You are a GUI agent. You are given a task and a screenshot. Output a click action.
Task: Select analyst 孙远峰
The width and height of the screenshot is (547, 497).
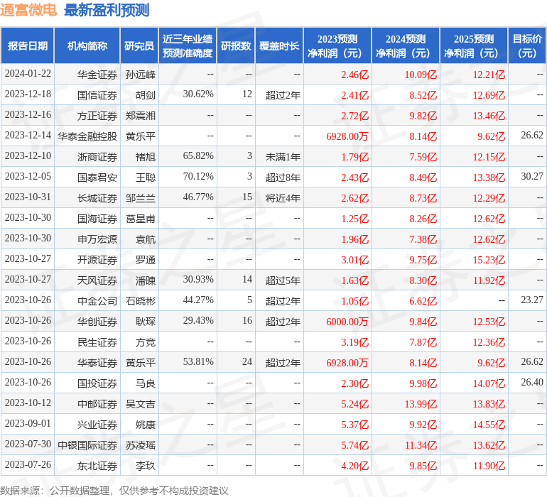[x=140, y=75]
